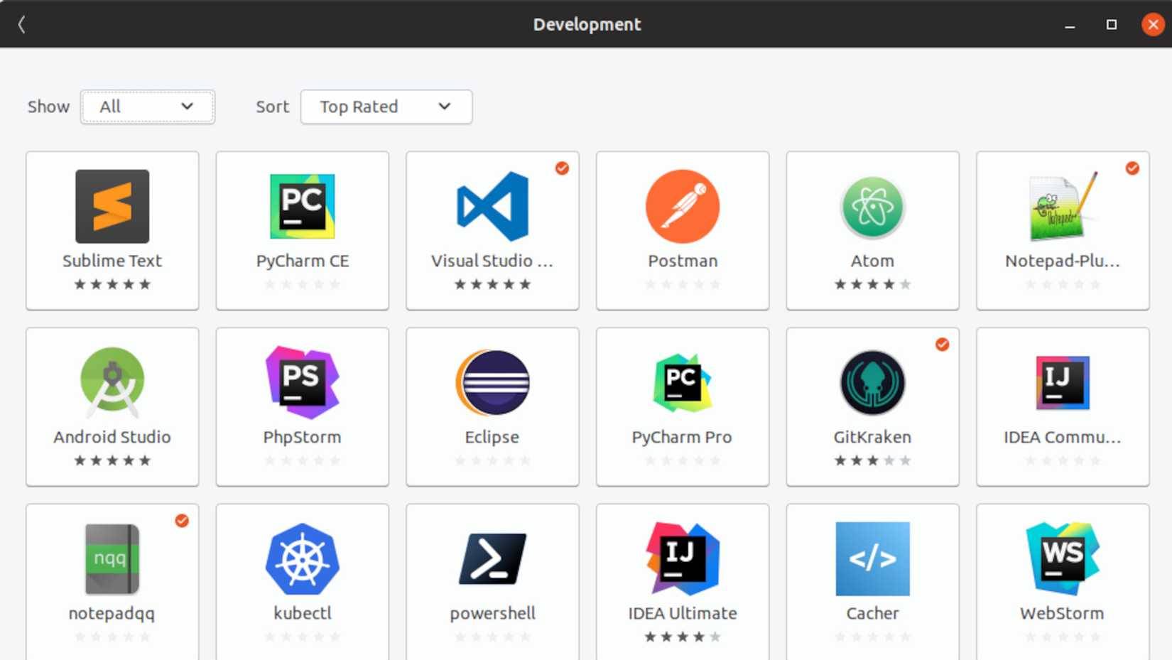The height and width of the screenshot is (660, 1172).
Task: Expand the Show All combo box
Action: click(147, 107)
